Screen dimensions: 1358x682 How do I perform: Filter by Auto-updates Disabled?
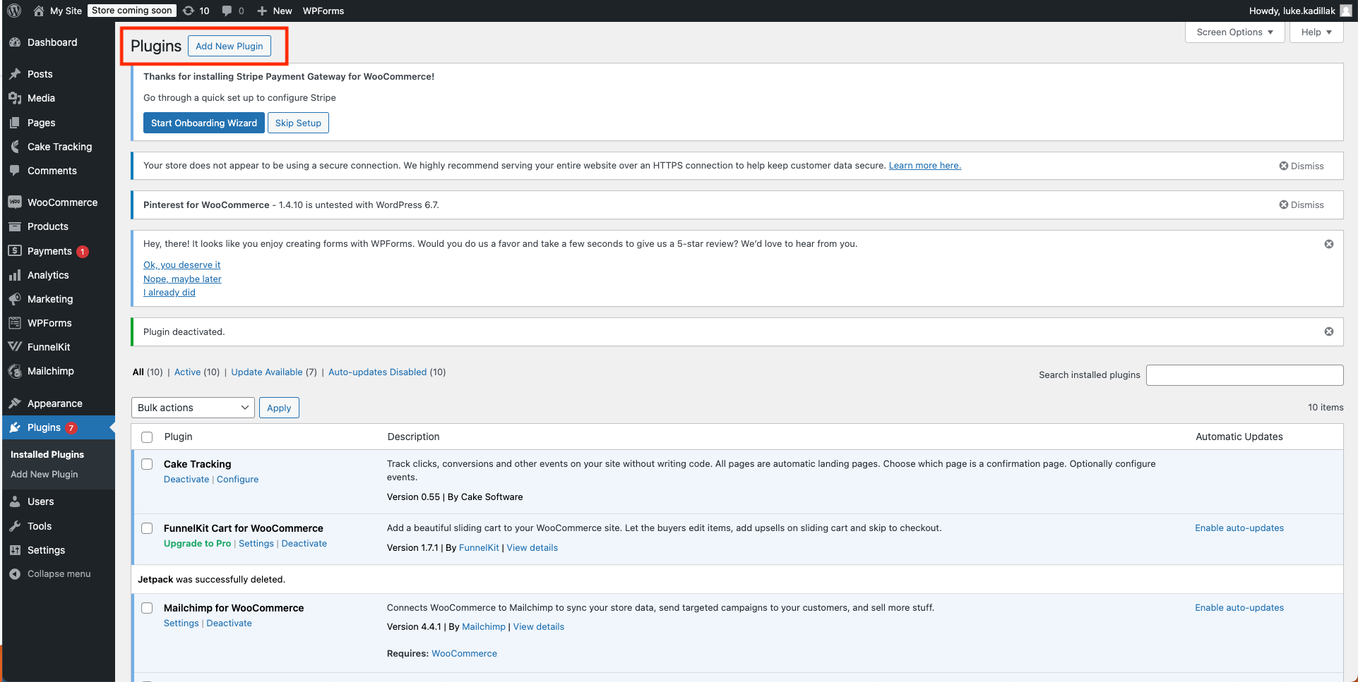coord(377,372)
